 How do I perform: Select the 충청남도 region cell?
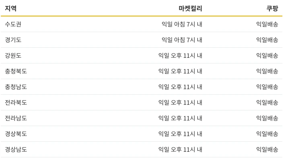(x=16, y=87)
